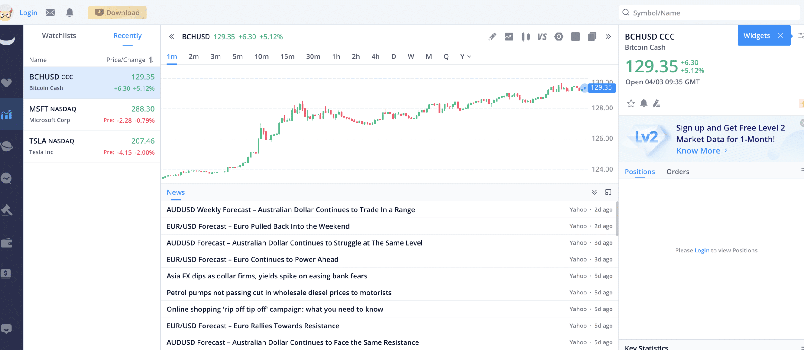The width and height of the screenshot is (804, 350).
Task: Open the Y timeframe dropdown
Action: (465, 56)
